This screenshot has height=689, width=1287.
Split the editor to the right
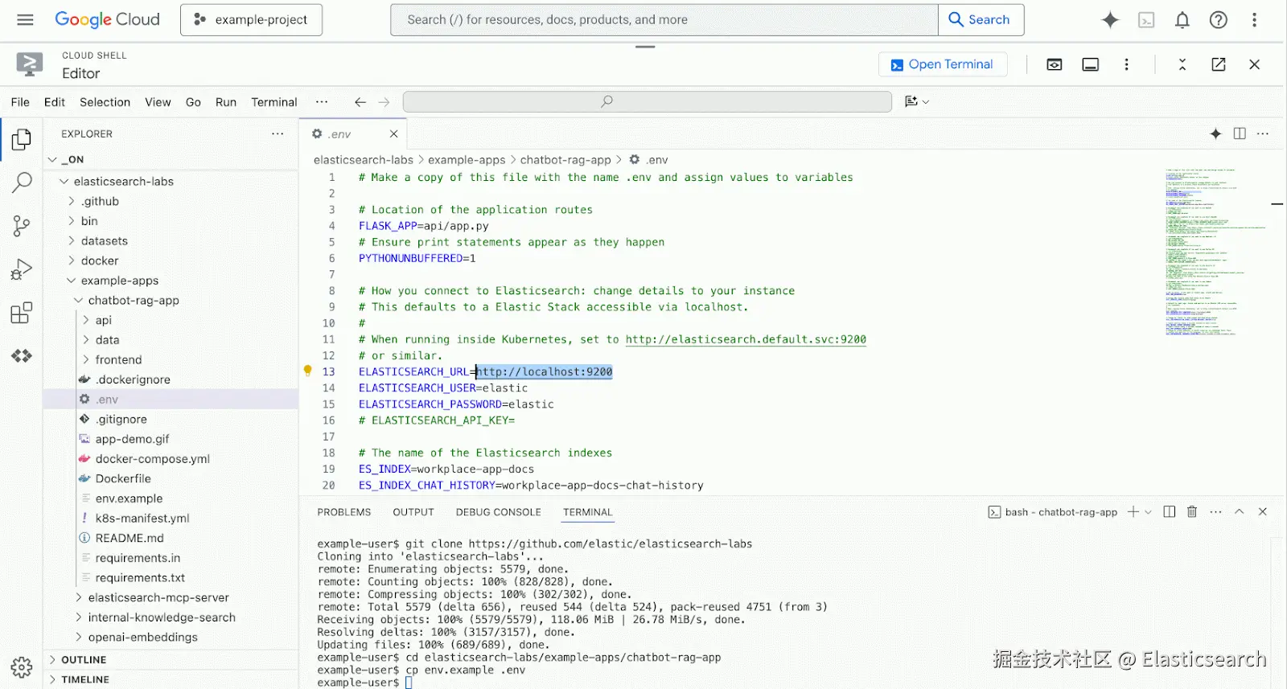1240,133
